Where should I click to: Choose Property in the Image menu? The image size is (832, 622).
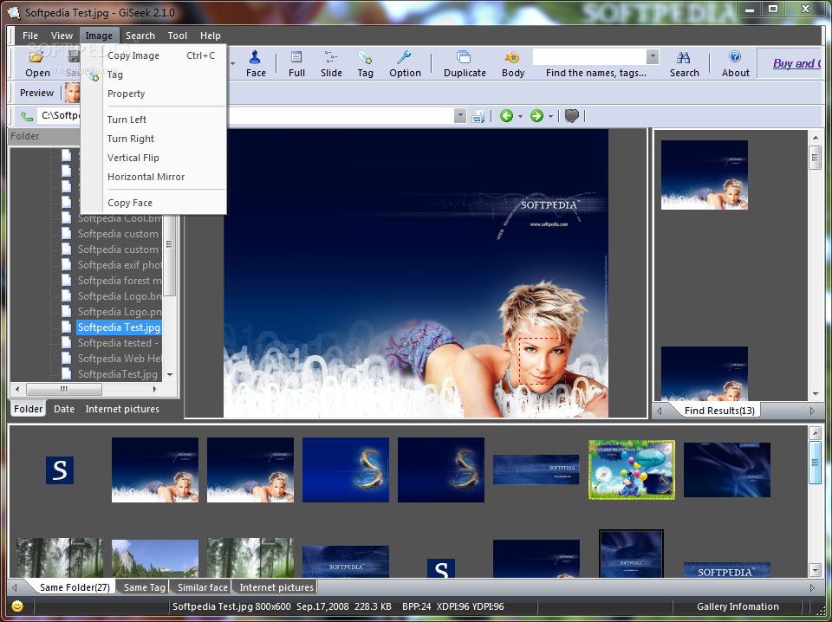[x=154, y=94]
